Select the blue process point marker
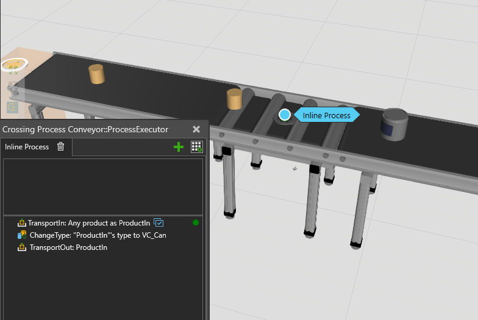 (285, 115)
